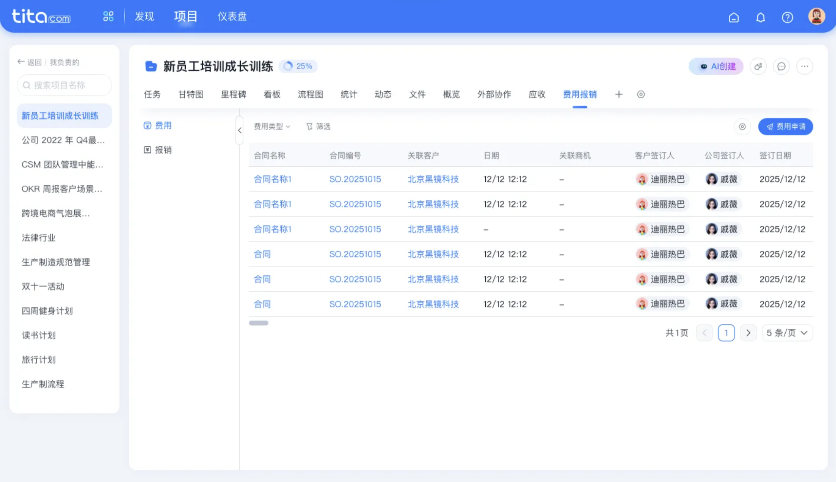Screen dimensions: 836x482
Task: Click the home icon in top bar
Action: 733,17
